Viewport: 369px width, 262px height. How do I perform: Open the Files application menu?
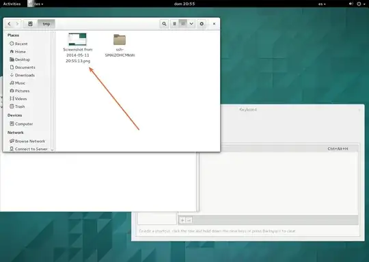click(x=36, y=4)
